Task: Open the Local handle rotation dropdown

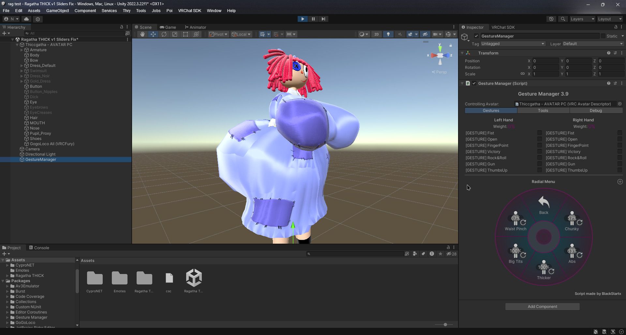Action: (x=241, y=34)
